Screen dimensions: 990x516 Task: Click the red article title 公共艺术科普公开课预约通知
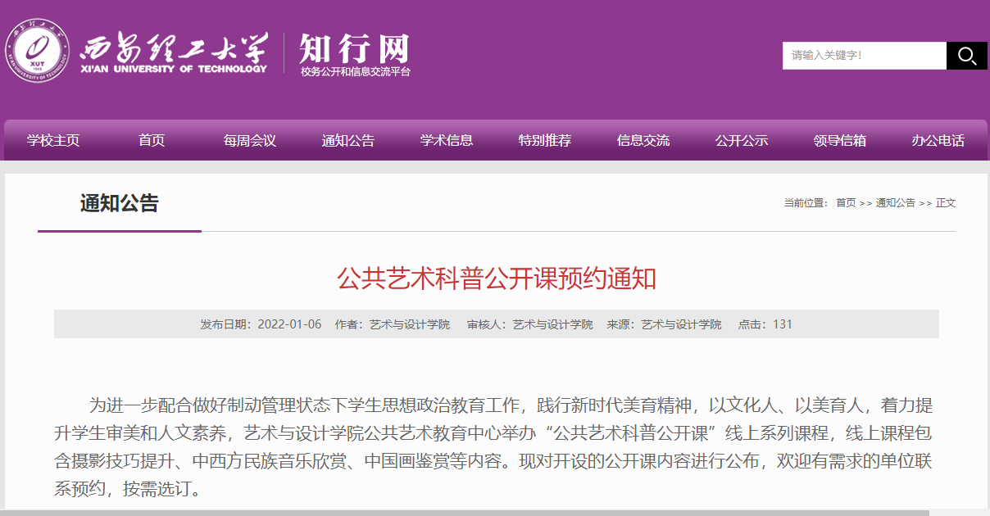pos(496,278)
